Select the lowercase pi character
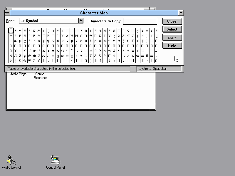This screenshot has height=176, width=235. (x=86, y=41)
